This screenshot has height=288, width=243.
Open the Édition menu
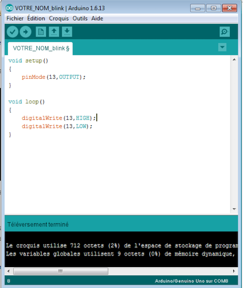36,18
